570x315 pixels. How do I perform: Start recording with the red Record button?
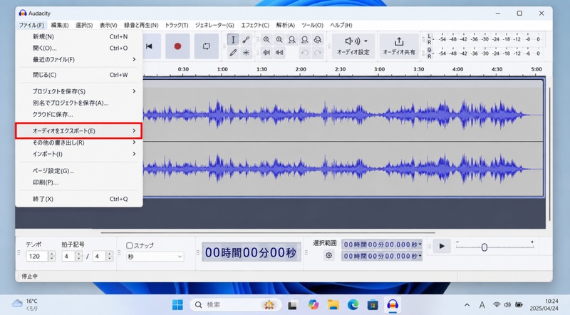177,46
